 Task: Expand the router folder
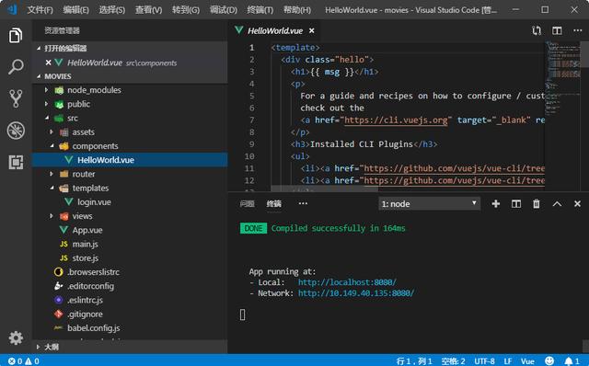(52, 174)
